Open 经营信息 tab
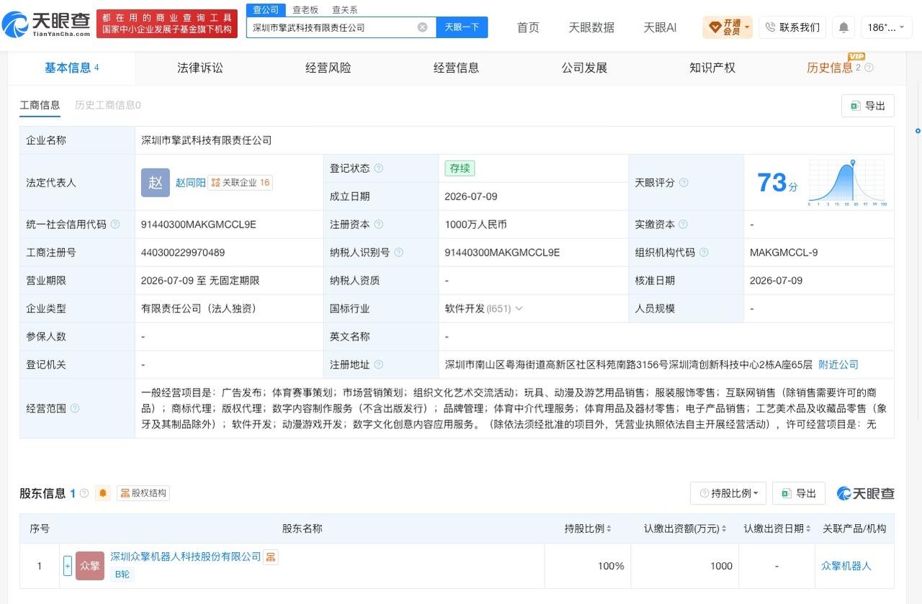922x604 pixels. click(456, 68)
